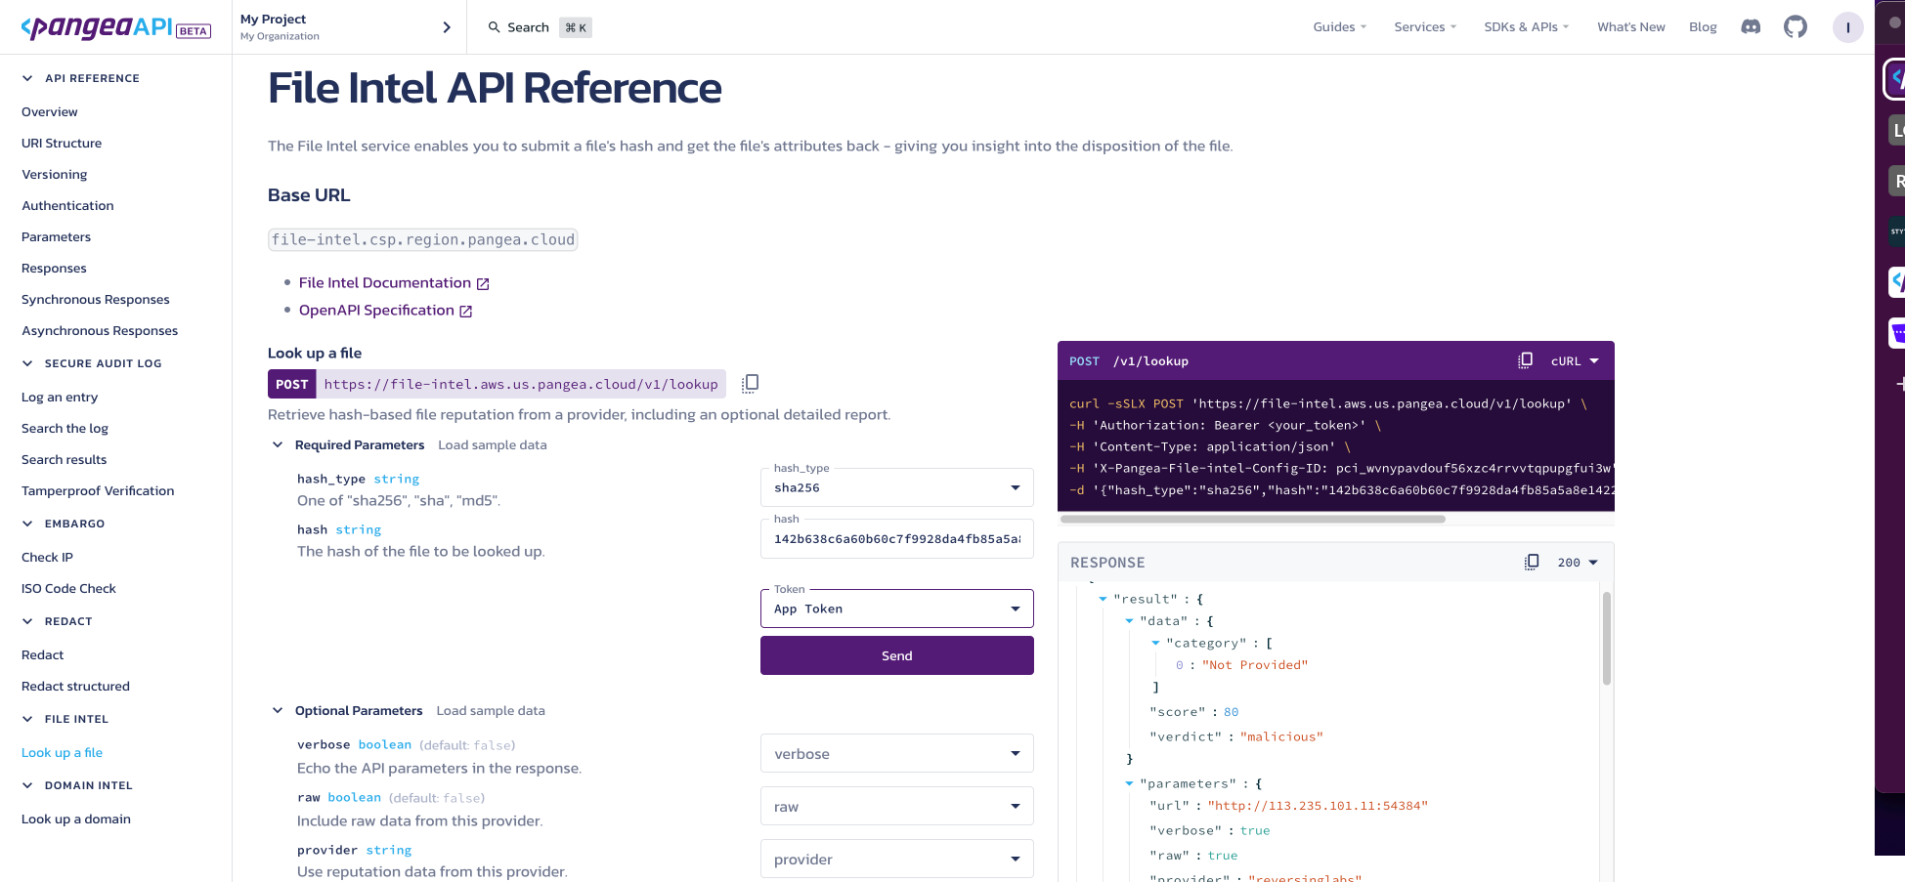The image size is (1905, 882).
Task: Collapse the Optional Parameters section
Action: (x=278, y=710)
